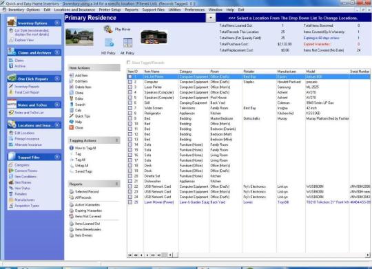Click the How to Tag All info icon
This screenshot has height=269, width=372.
pyautogui.click(x=71, y=148)
